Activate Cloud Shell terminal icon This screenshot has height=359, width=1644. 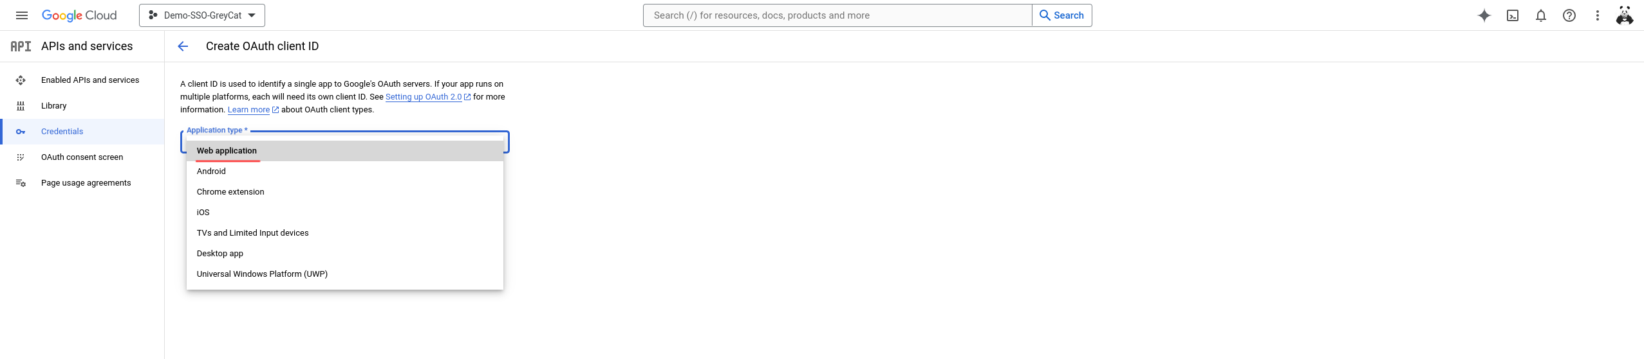[1513, 15]
